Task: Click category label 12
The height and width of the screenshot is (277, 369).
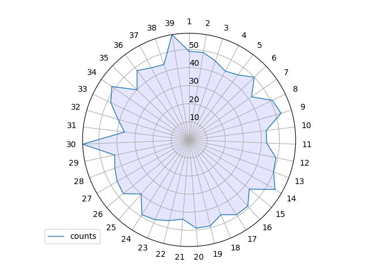Action: [x=304, y=163]
